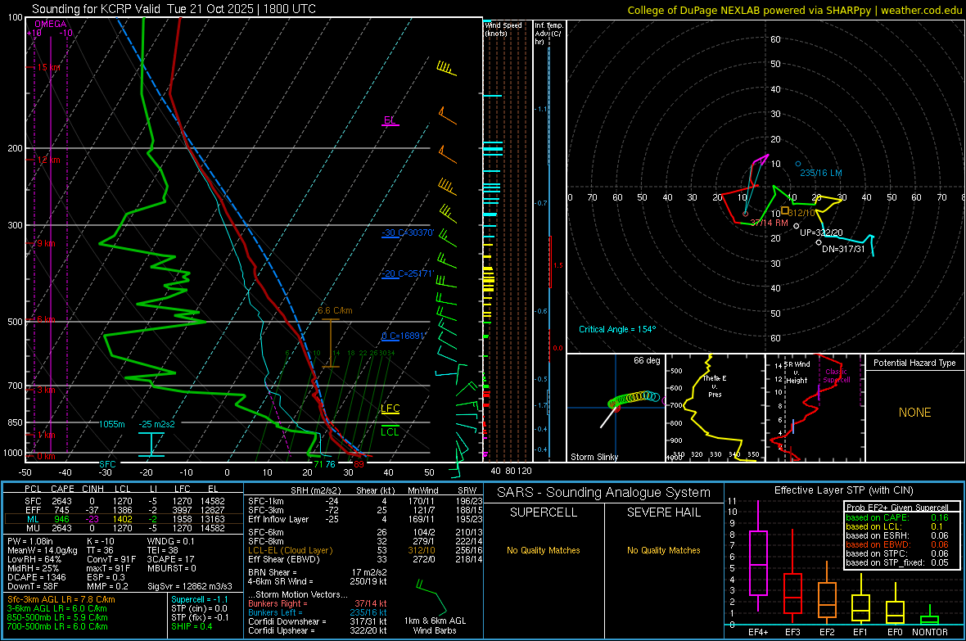The width and height of the screenshot is (966, 641).
Task: Click the orange square marker beside 312/10
Action: click(x=785, y=210)
